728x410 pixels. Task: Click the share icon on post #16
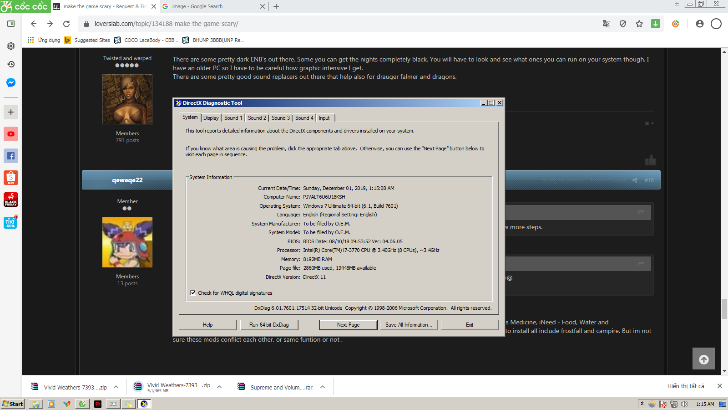[635, 180]
